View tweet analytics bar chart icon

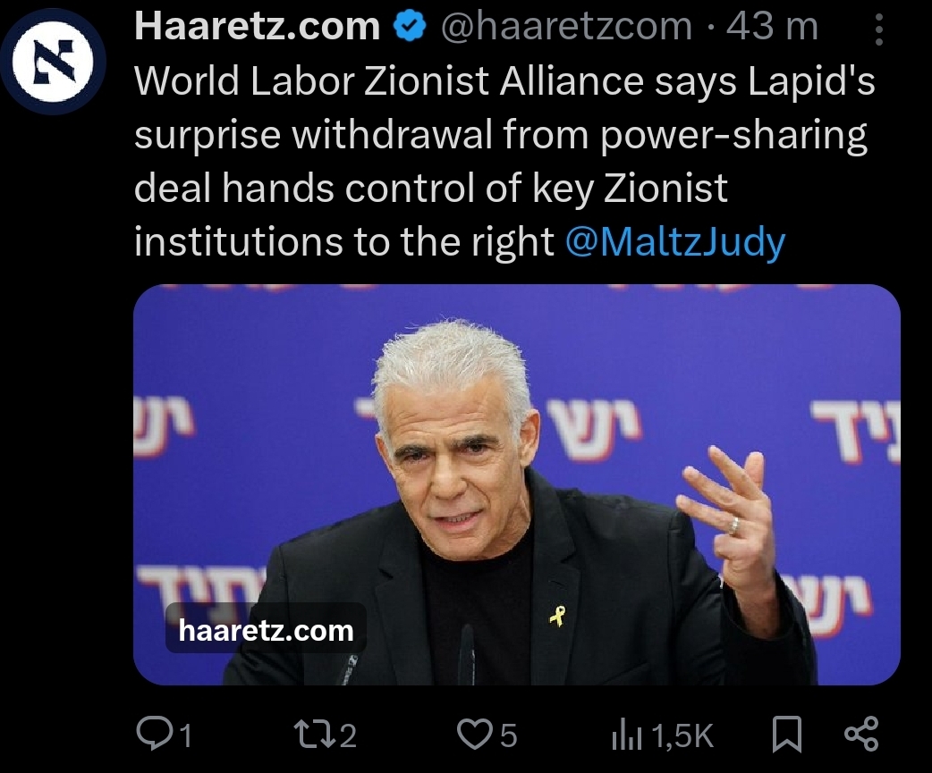click(x=626, y=735)
